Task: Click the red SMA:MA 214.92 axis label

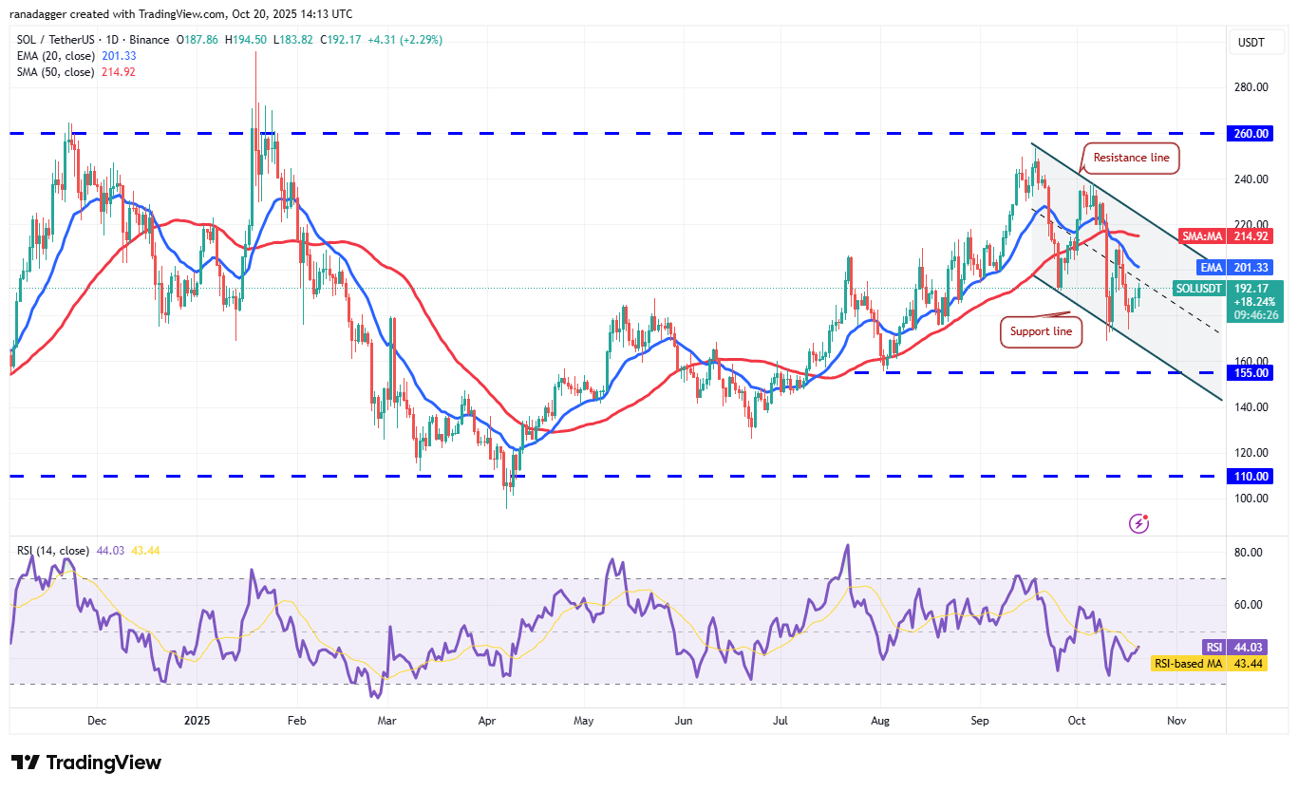Action: pyautogui.click(x=1224, y=235)
